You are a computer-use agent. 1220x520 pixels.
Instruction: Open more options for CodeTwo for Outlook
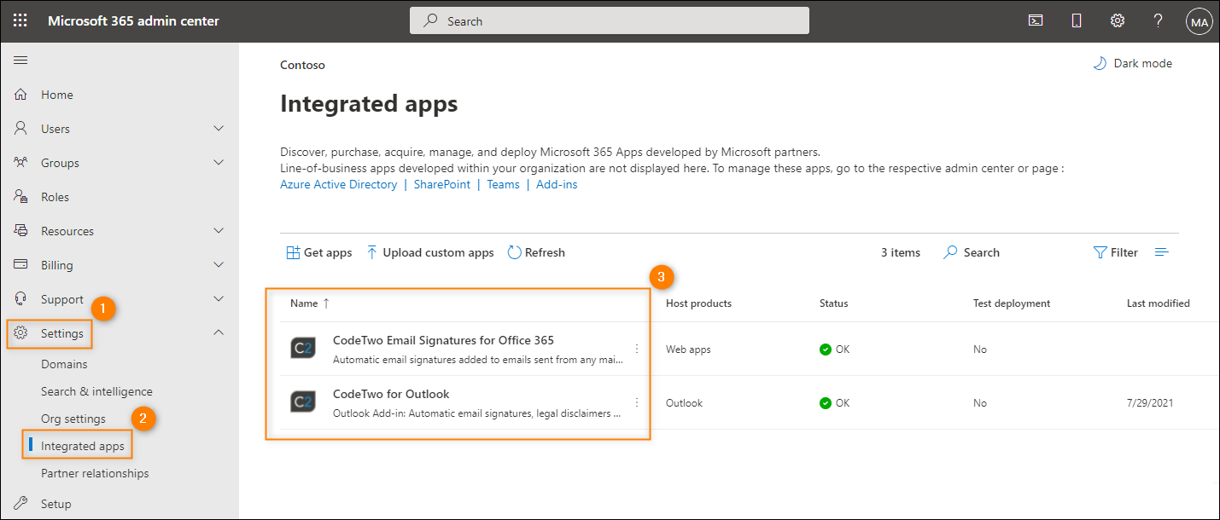click(x=636, y=402)
